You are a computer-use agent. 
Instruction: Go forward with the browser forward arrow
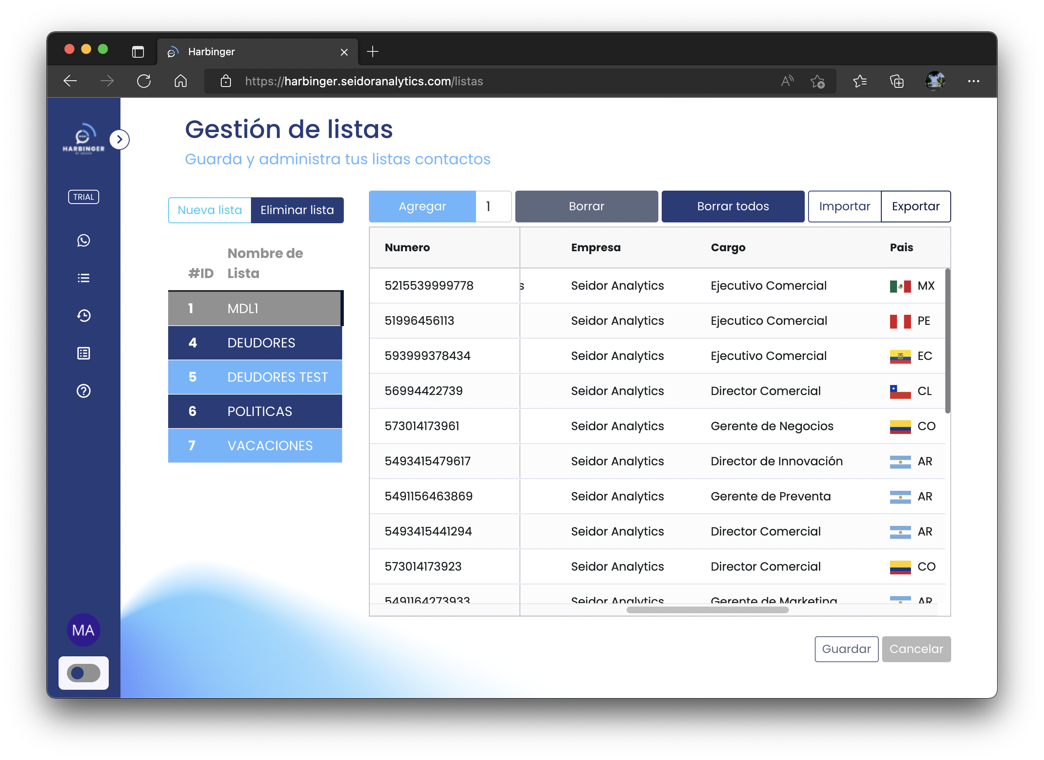107,81
